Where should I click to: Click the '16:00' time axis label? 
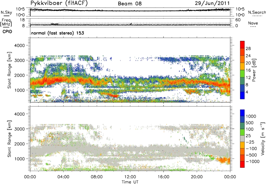tap(163, 177)
